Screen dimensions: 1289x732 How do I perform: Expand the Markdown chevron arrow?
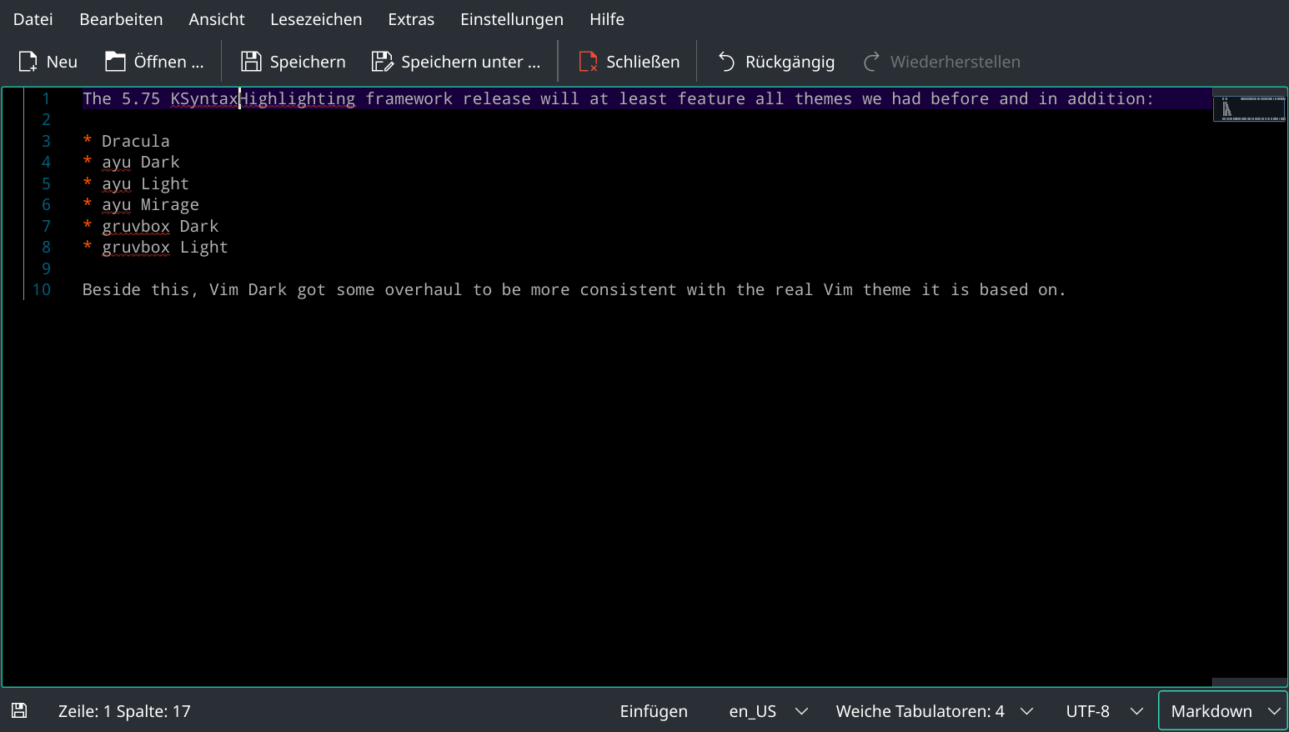tap(1274, 711)
